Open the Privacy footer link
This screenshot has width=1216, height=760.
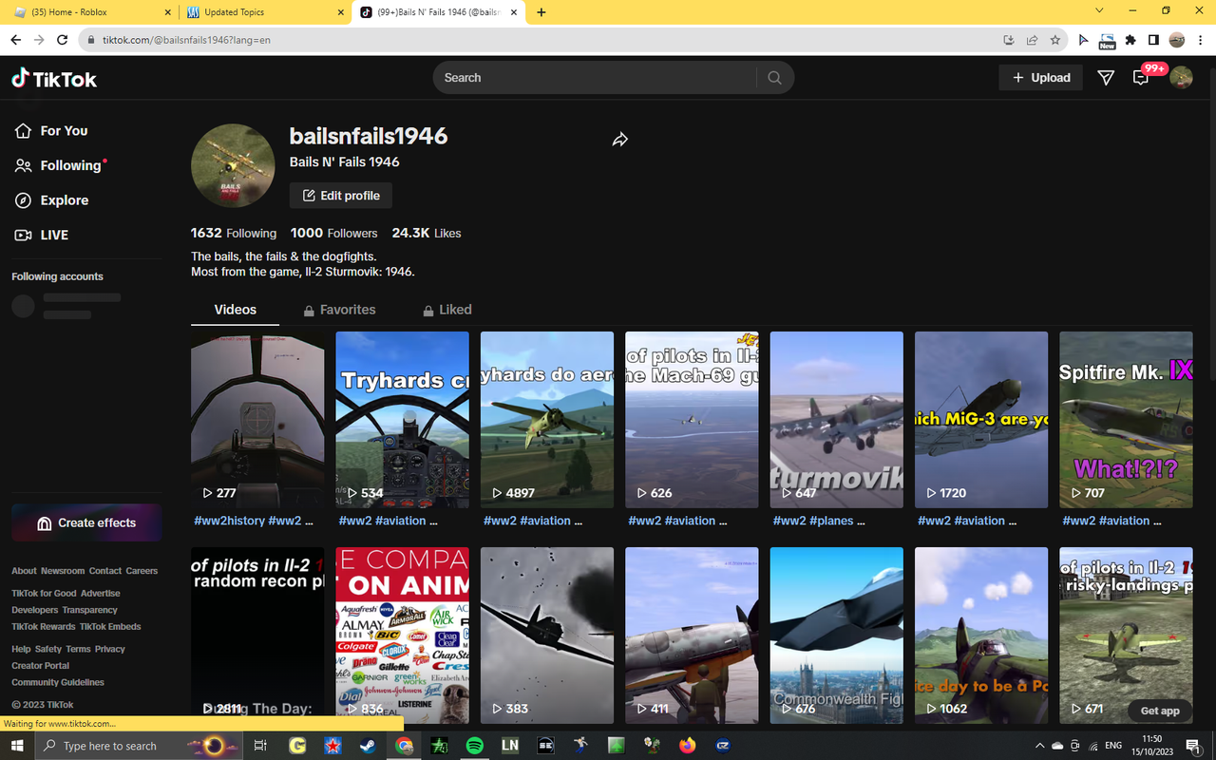(110, 649)
